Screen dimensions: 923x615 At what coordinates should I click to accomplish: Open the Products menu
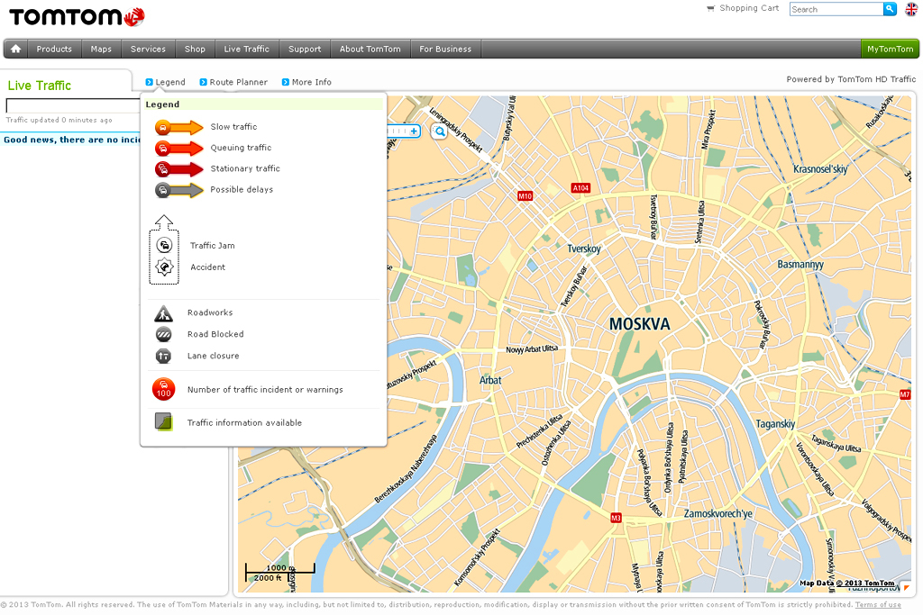pos(54,49)
